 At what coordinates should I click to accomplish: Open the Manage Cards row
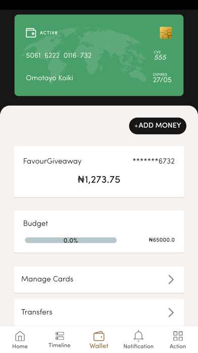coord(99,279)
